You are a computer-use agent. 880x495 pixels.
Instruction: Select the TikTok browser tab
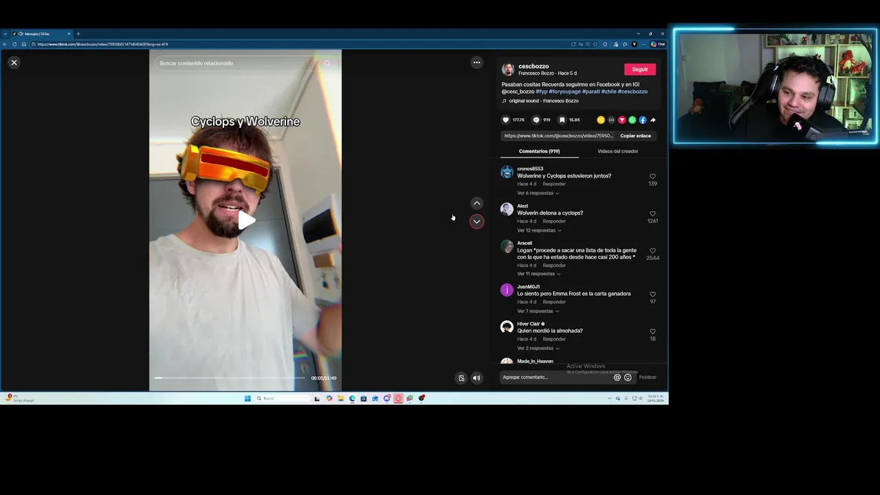(43, 34)
